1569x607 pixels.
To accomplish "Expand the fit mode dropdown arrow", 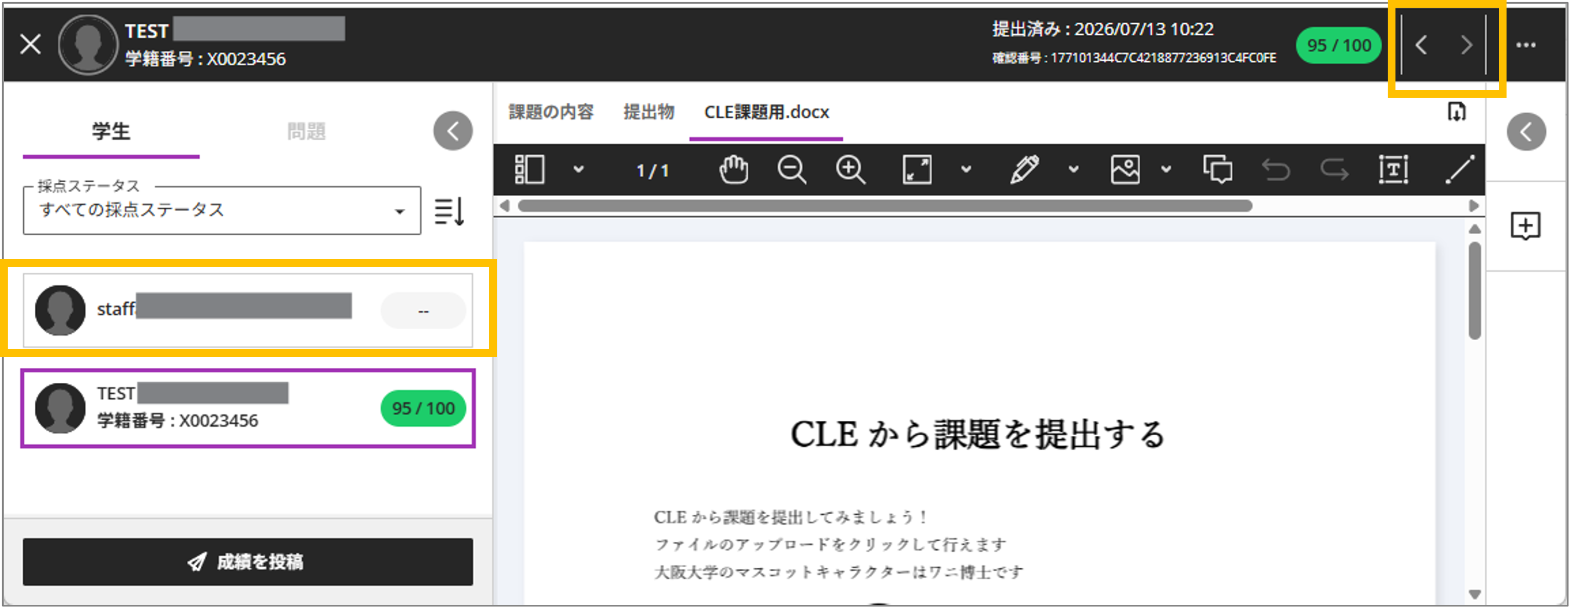I will click(966, 169).
